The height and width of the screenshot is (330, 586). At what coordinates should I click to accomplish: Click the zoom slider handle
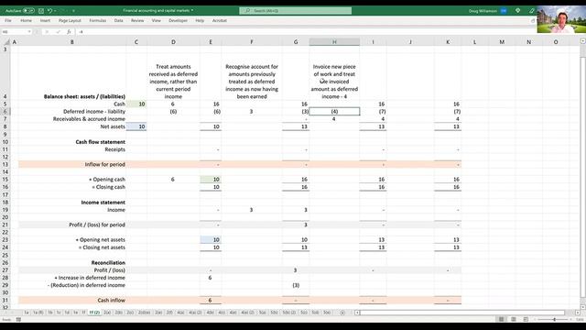coord(554,319)
